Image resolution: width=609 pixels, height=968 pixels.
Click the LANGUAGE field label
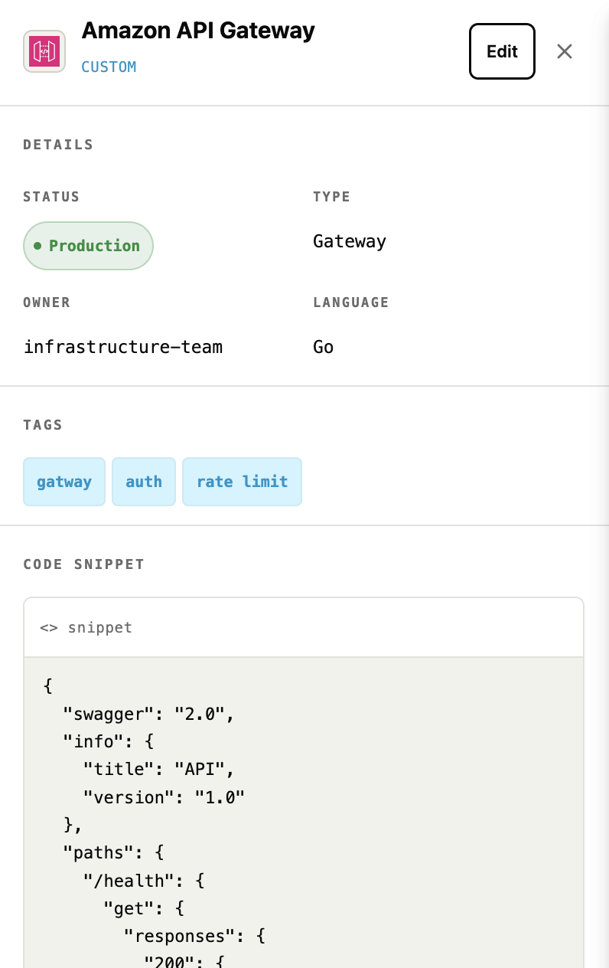[351, 302]
